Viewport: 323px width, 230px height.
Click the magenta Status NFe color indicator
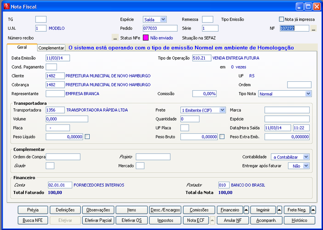146,38
